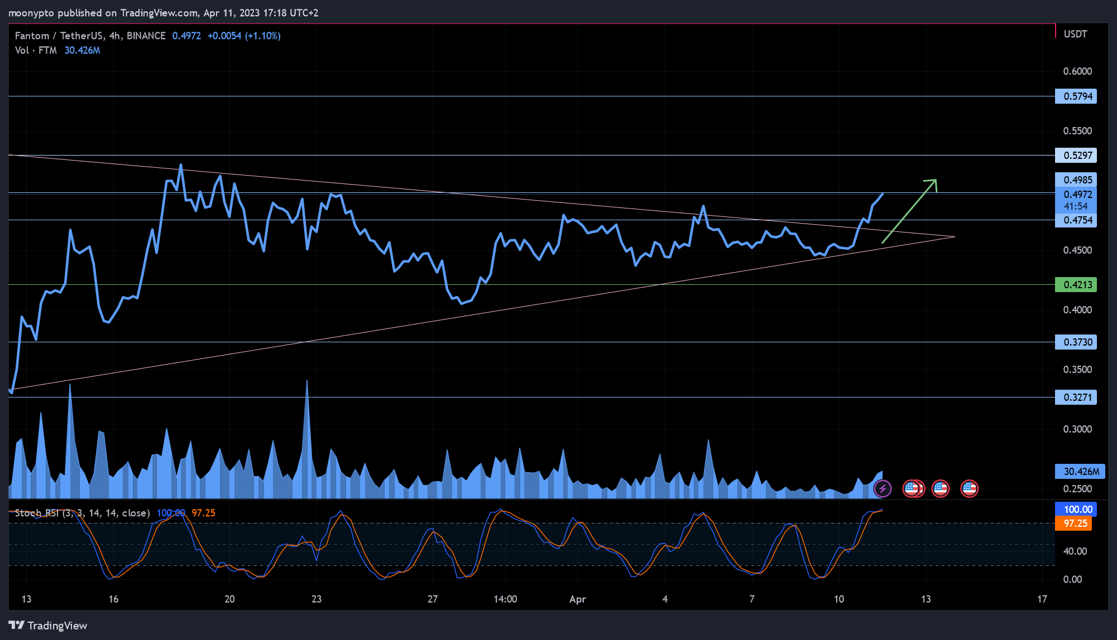
Task: Select the 0.4754 price level label
Action: pos(1076,220)
